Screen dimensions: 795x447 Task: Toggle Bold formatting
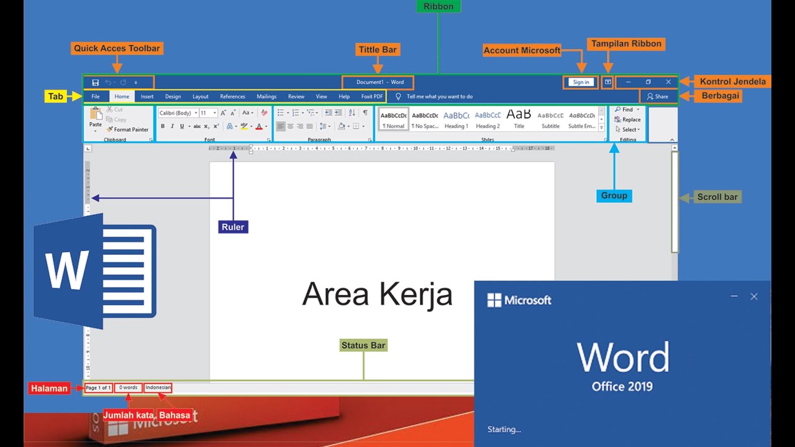(x=163, y=126)
